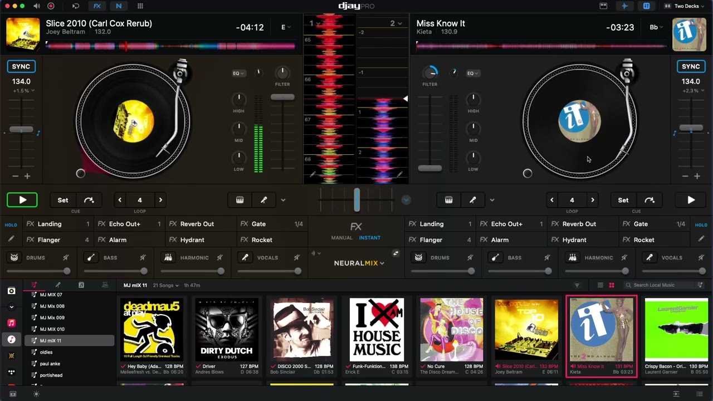This screenshot has width=713, height=401.
Task: Edit right deck FX with pencil icon
Action: [701, 238]
